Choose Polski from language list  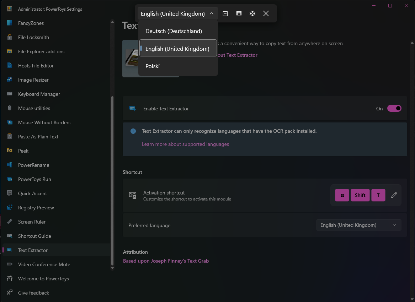point(178,66)
